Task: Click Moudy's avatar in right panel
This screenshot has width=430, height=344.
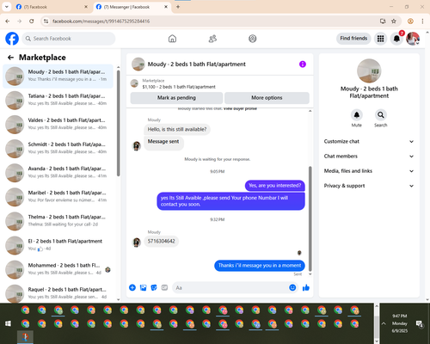Action: click(369, 71)
